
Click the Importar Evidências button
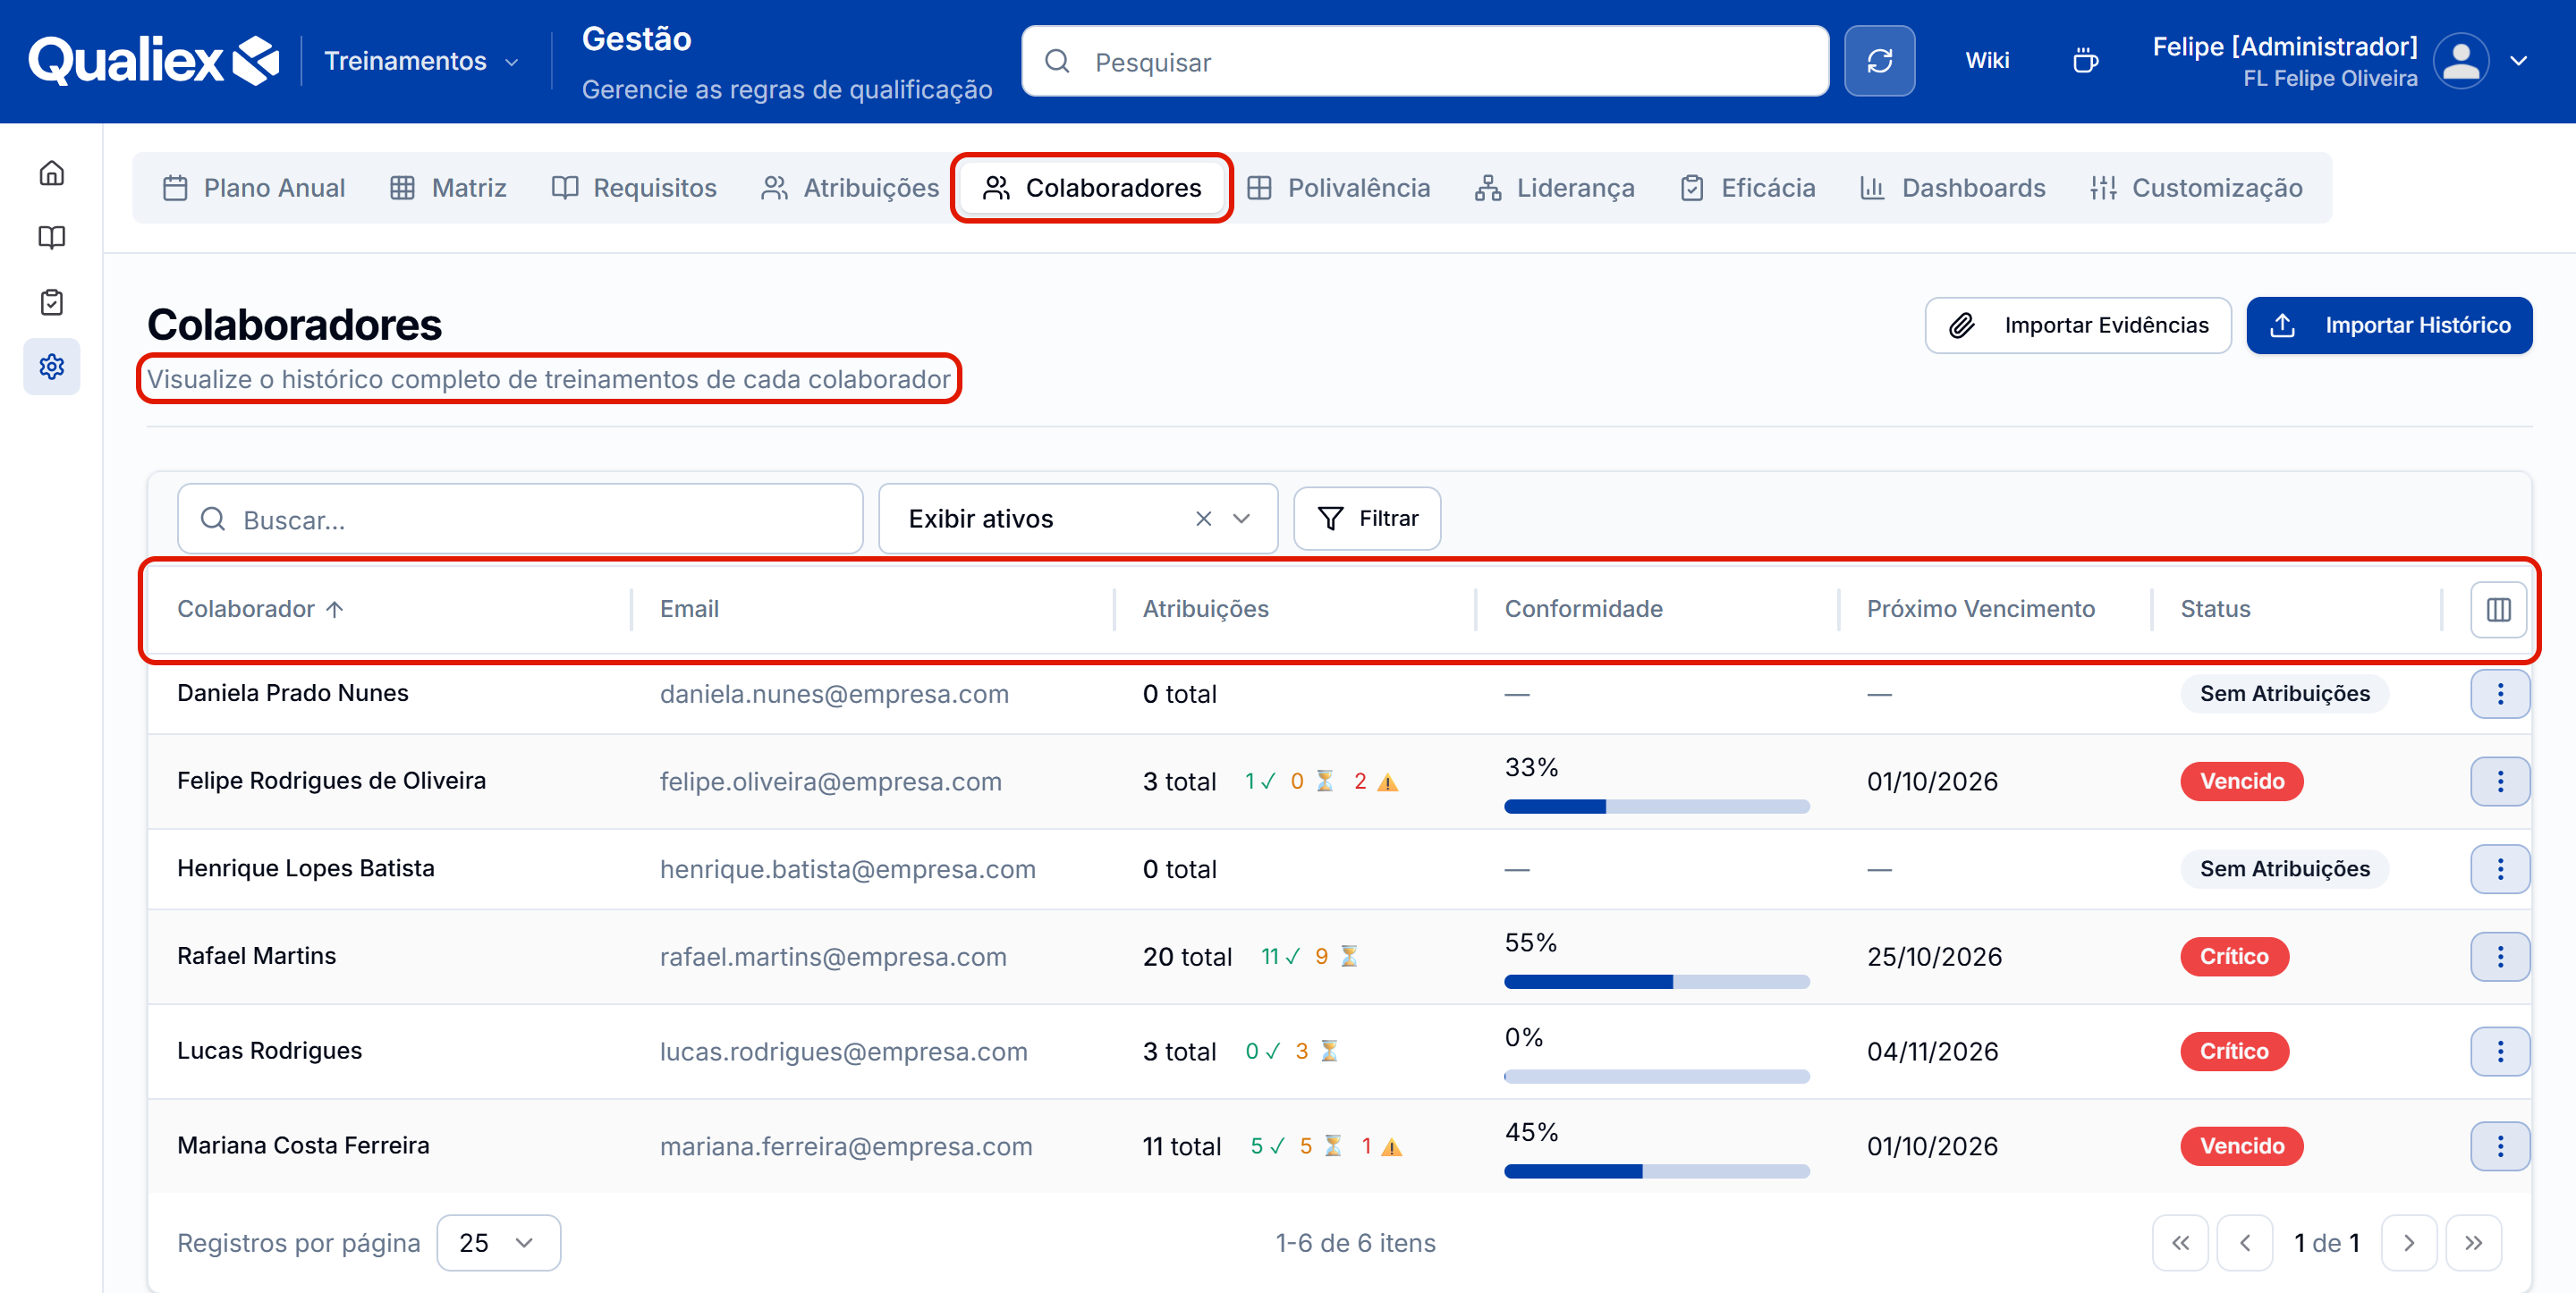2078,325
